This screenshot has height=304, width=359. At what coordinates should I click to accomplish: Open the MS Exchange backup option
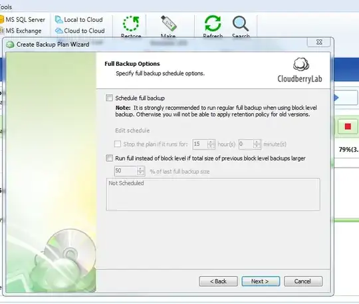pyautogui.click(x=21, y=31)
